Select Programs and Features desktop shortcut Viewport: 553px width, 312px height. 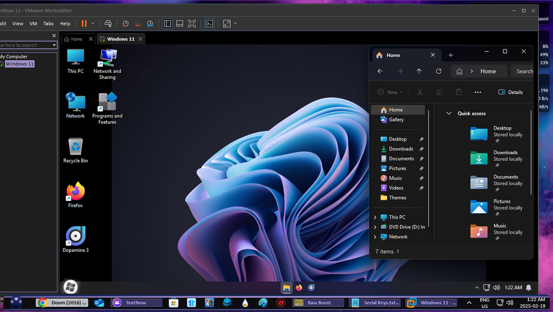tap(107, 109)
